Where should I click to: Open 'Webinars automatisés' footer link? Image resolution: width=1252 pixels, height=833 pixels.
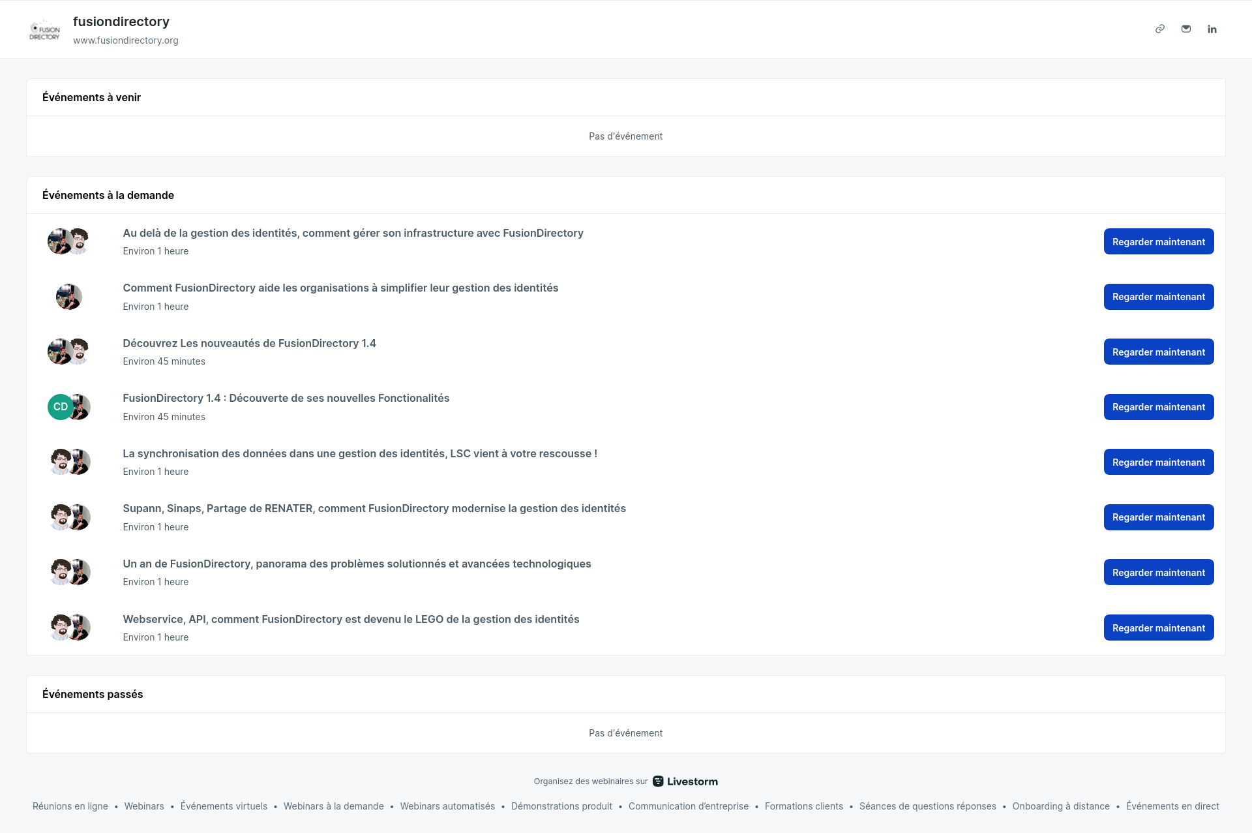(447, 806)
